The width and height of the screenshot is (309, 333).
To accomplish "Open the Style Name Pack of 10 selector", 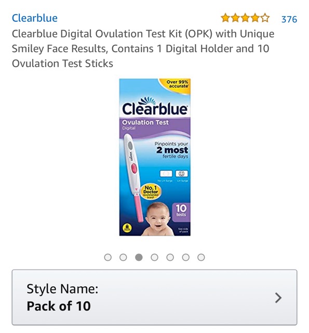I will pos(155,297).
